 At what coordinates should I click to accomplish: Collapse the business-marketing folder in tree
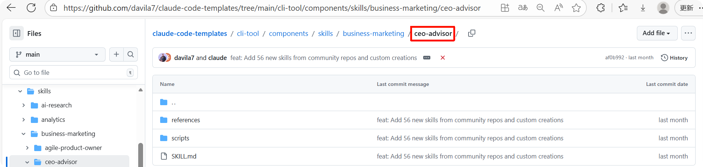coord(24,134)
